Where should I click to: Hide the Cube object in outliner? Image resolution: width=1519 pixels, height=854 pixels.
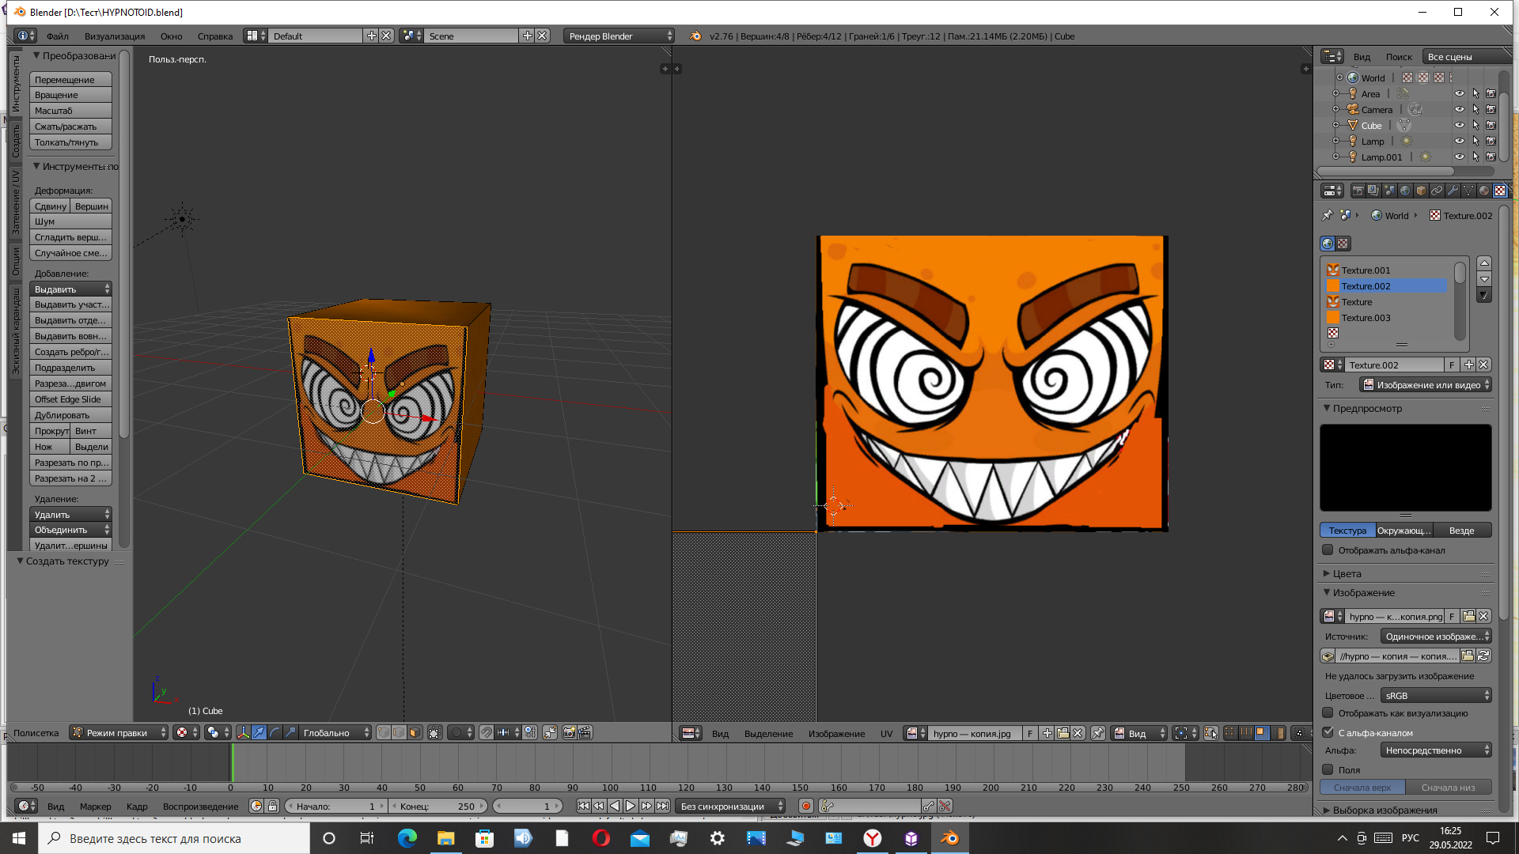point(1459,125)
